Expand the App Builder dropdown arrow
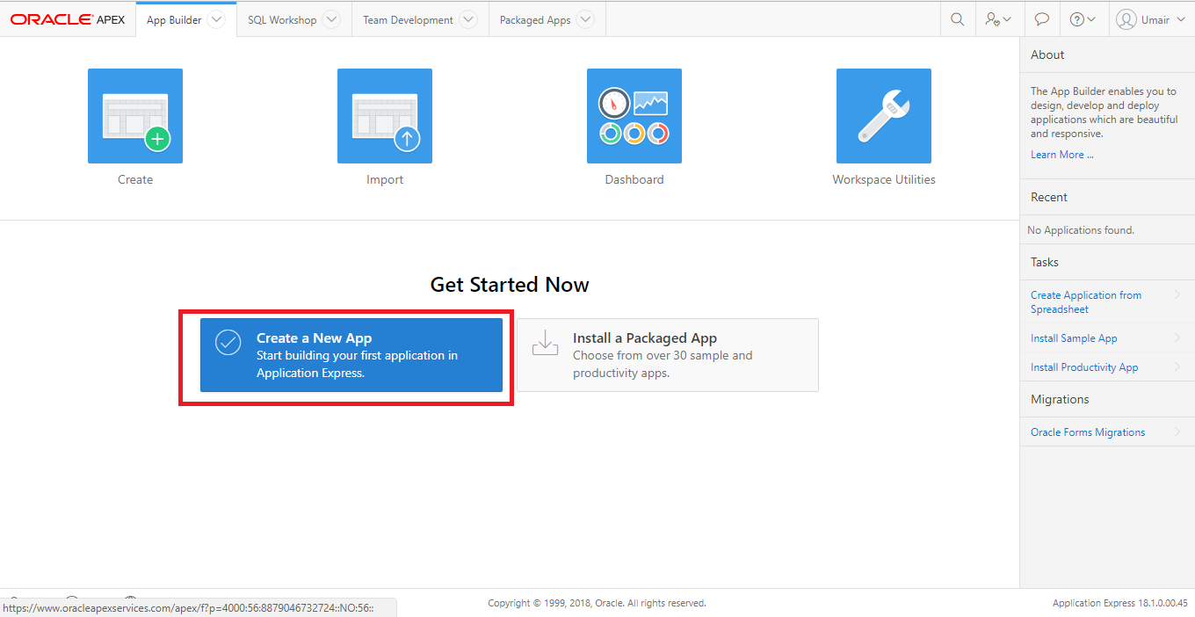The width and height of the screenshot is (1195, 617). tap(216, 19)
